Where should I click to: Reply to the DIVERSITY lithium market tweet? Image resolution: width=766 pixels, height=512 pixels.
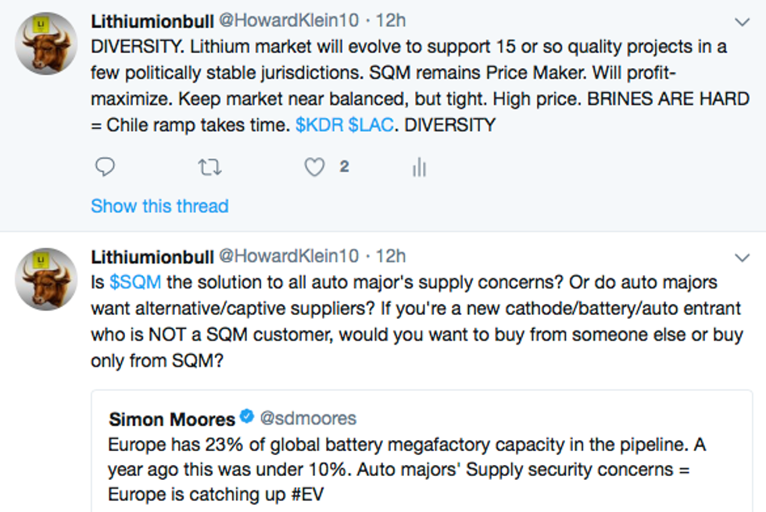pos(105,167)
